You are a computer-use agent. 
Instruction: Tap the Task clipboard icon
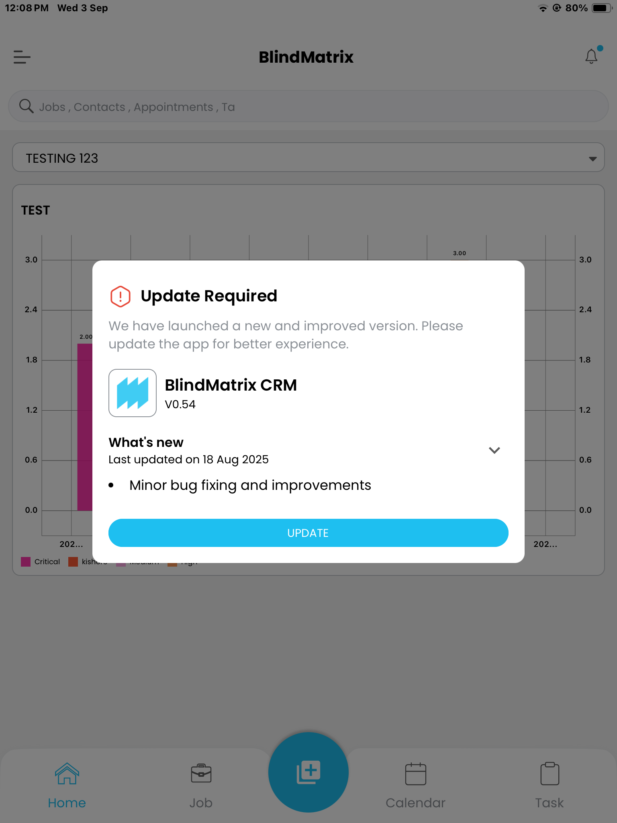pos(550,774)
